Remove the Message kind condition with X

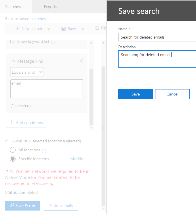[81, 61]
